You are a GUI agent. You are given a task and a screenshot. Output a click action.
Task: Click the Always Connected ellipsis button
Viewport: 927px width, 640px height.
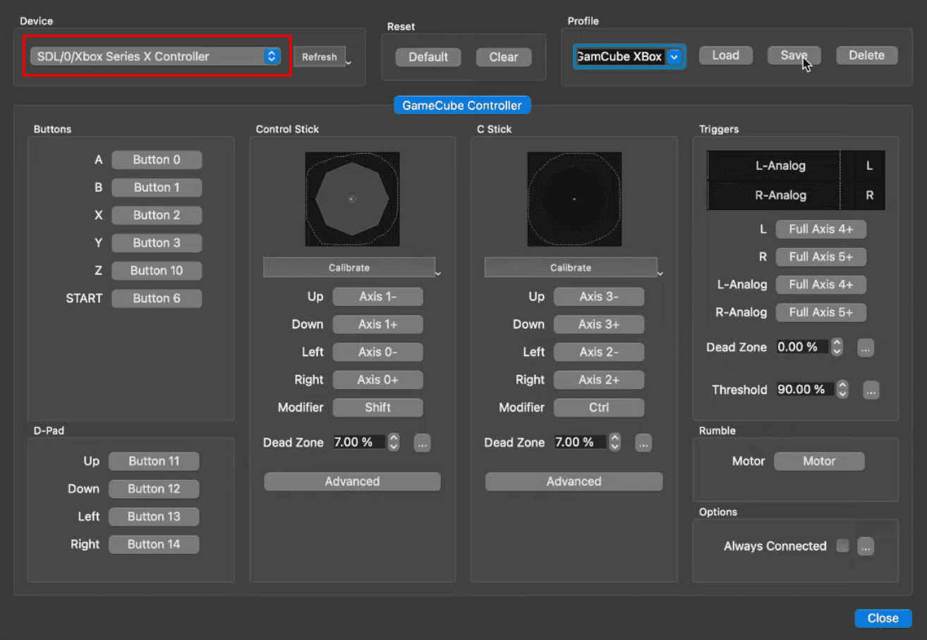pyautogui.click(x=866, y=546)
